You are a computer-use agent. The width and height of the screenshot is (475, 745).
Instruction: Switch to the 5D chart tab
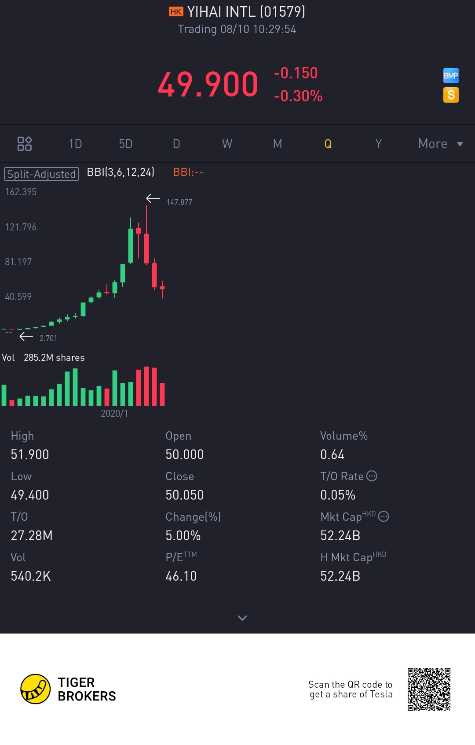pos(126,144)
